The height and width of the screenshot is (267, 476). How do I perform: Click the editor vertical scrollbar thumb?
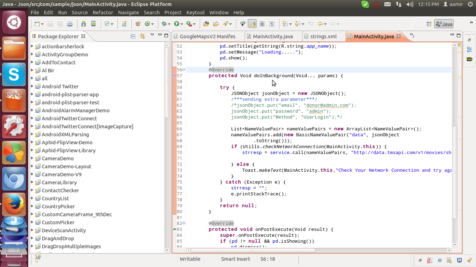pos(455,172)
